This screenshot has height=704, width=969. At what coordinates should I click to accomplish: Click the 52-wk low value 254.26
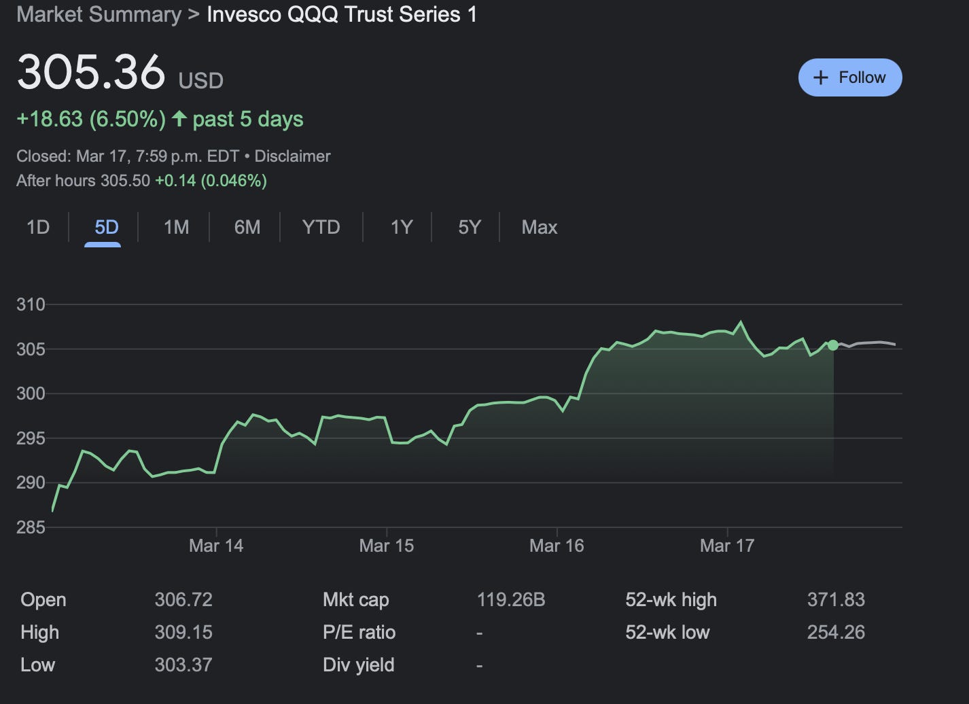point(836,633)
